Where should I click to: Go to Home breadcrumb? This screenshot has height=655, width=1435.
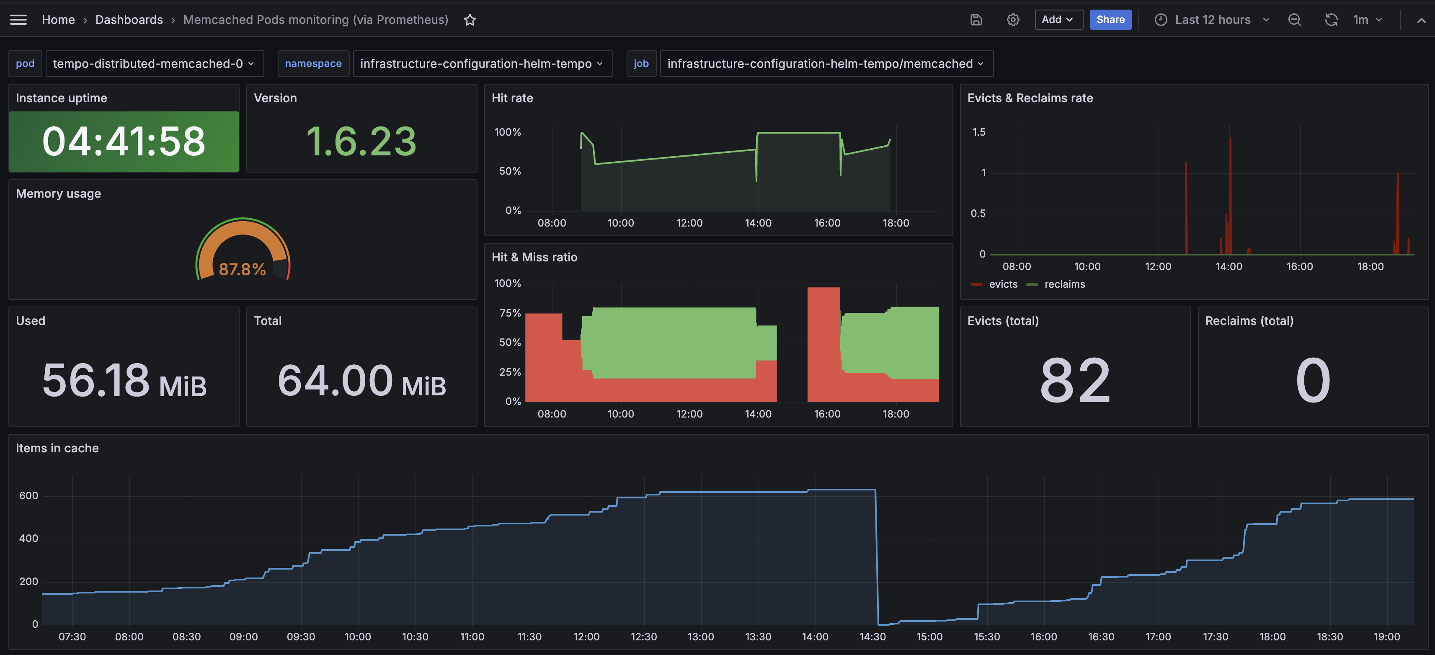[x=58, y=20]
